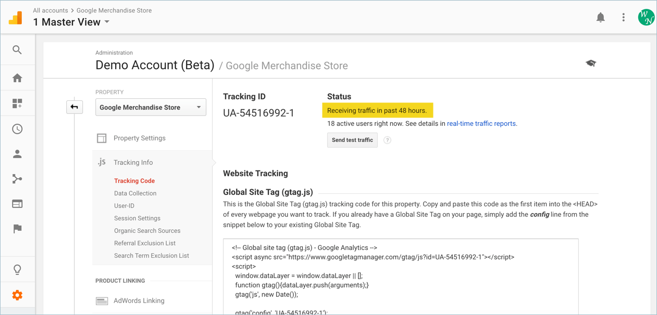Collapse the Tracking Info section
657x315 pixels.
coord(133,163)
